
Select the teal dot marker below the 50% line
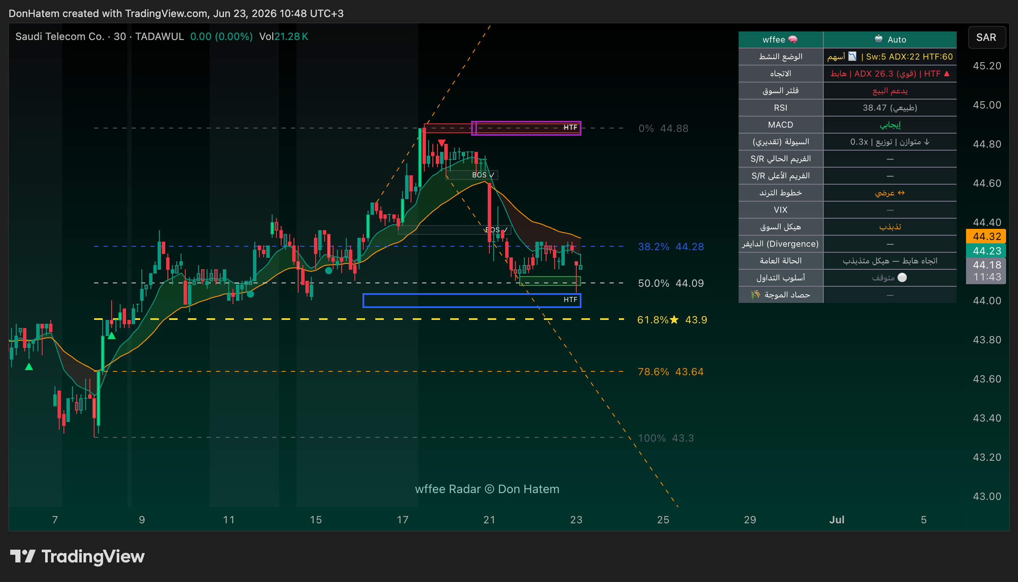[x=250, y=294]
